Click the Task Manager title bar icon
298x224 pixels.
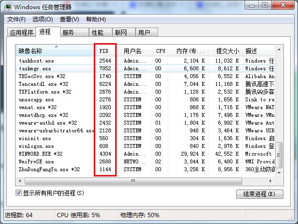coord(8,7)
